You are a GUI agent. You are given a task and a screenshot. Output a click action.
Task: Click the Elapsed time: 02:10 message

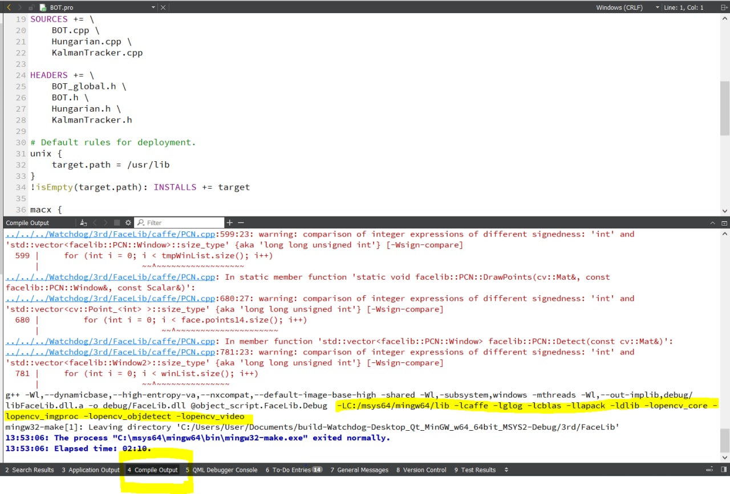tap(78, 448)
